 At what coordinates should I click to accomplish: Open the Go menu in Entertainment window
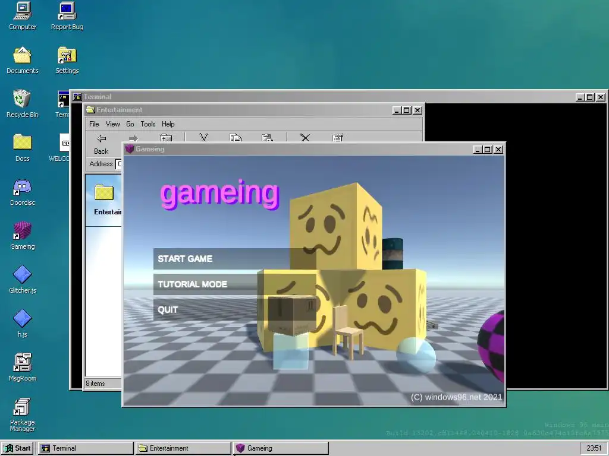point(130,124)
